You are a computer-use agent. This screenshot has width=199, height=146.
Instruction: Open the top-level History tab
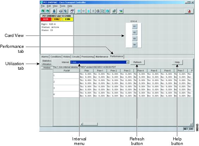pos(67,57)
